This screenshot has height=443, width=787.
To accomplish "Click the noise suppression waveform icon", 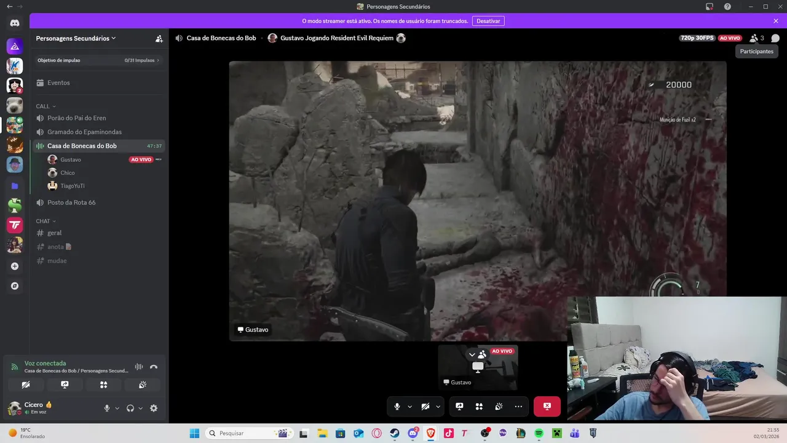I will (x=139, y=367).
